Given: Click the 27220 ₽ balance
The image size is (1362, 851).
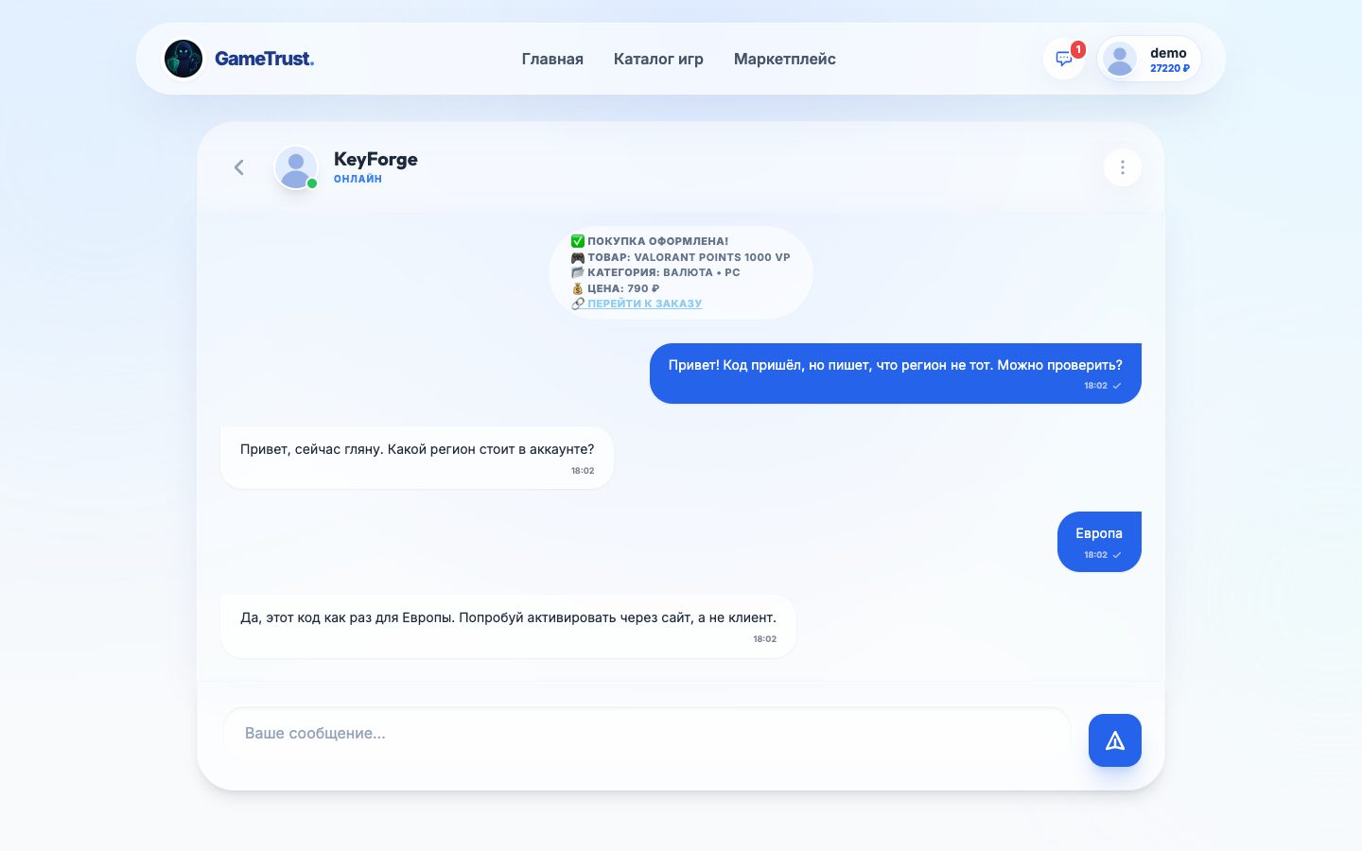Looking at the screenshot, I should click(1170, 68).
